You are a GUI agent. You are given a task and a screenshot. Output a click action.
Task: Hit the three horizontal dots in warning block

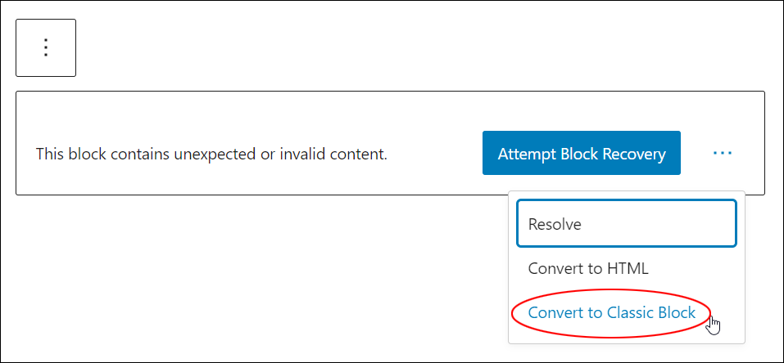[x=723, y=153]
